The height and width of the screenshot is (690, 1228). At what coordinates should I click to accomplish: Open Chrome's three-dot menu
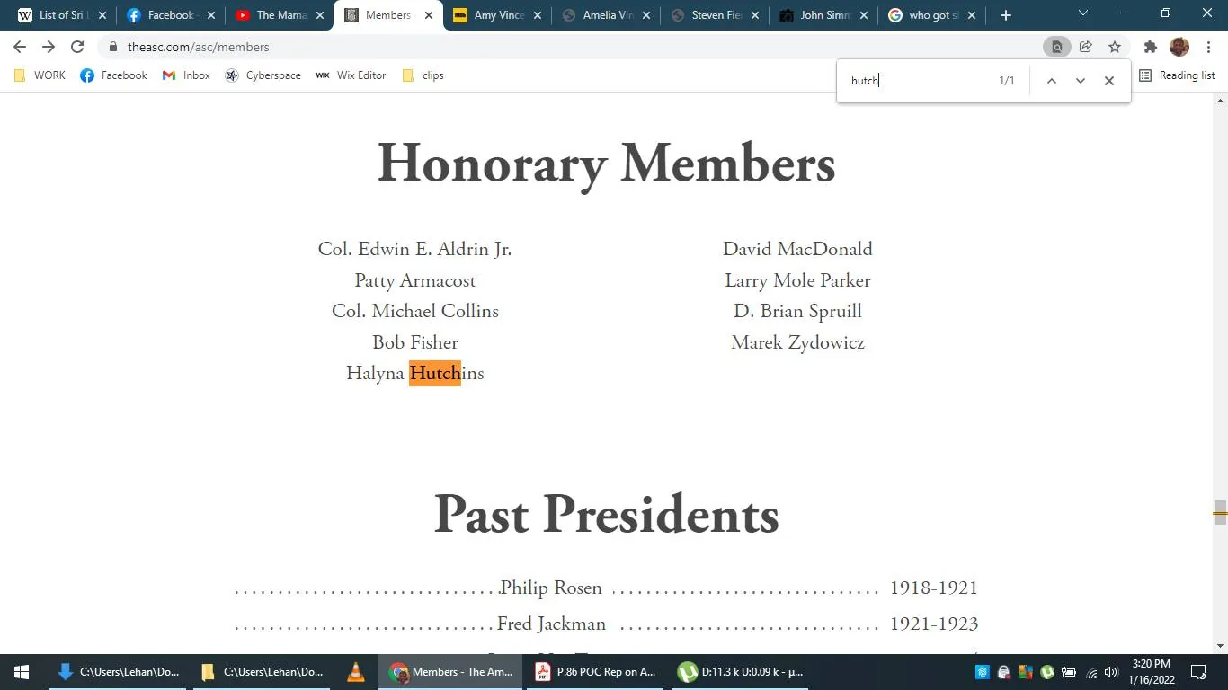pyautogui.click(x=1209, y=47)
